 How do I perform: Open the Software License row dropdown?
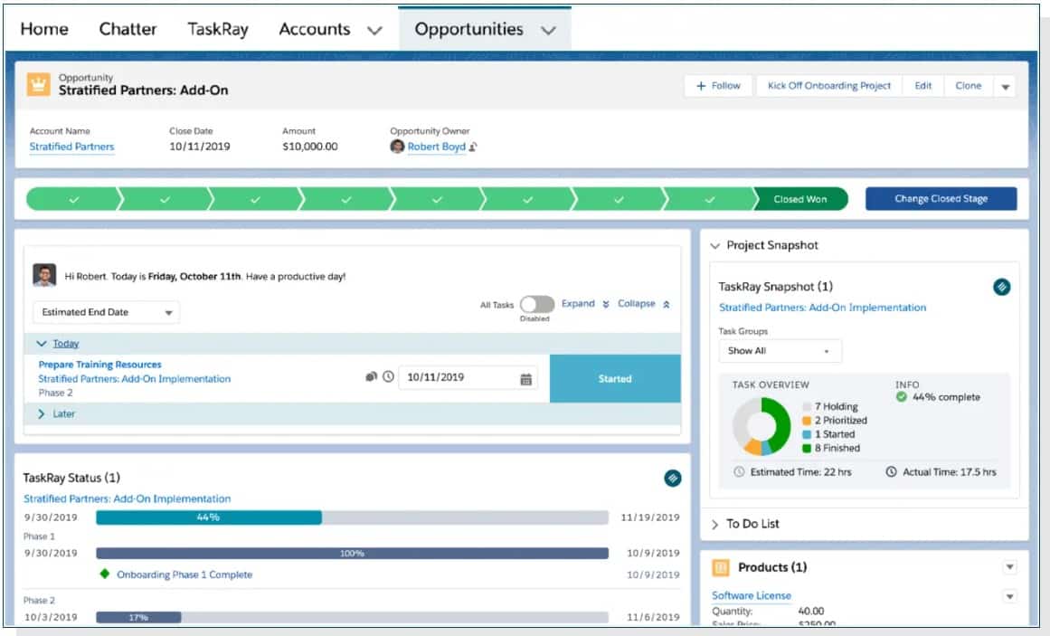tap(1010, 596)
